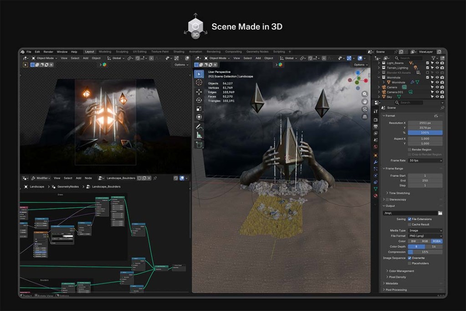466x311 pixels.
Task: Click the Z axis on navigation gizmo
Action: click(358, 73)
